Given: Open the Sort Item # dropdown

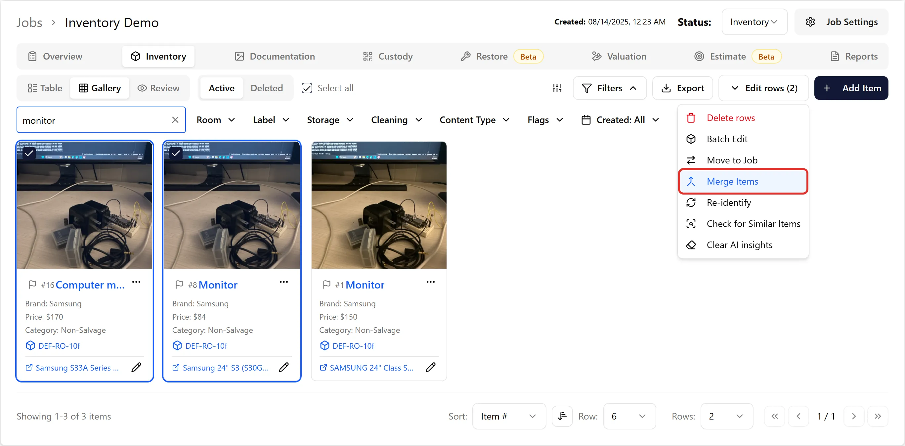Looking at the screenshot, I should (x=509, y=416).
